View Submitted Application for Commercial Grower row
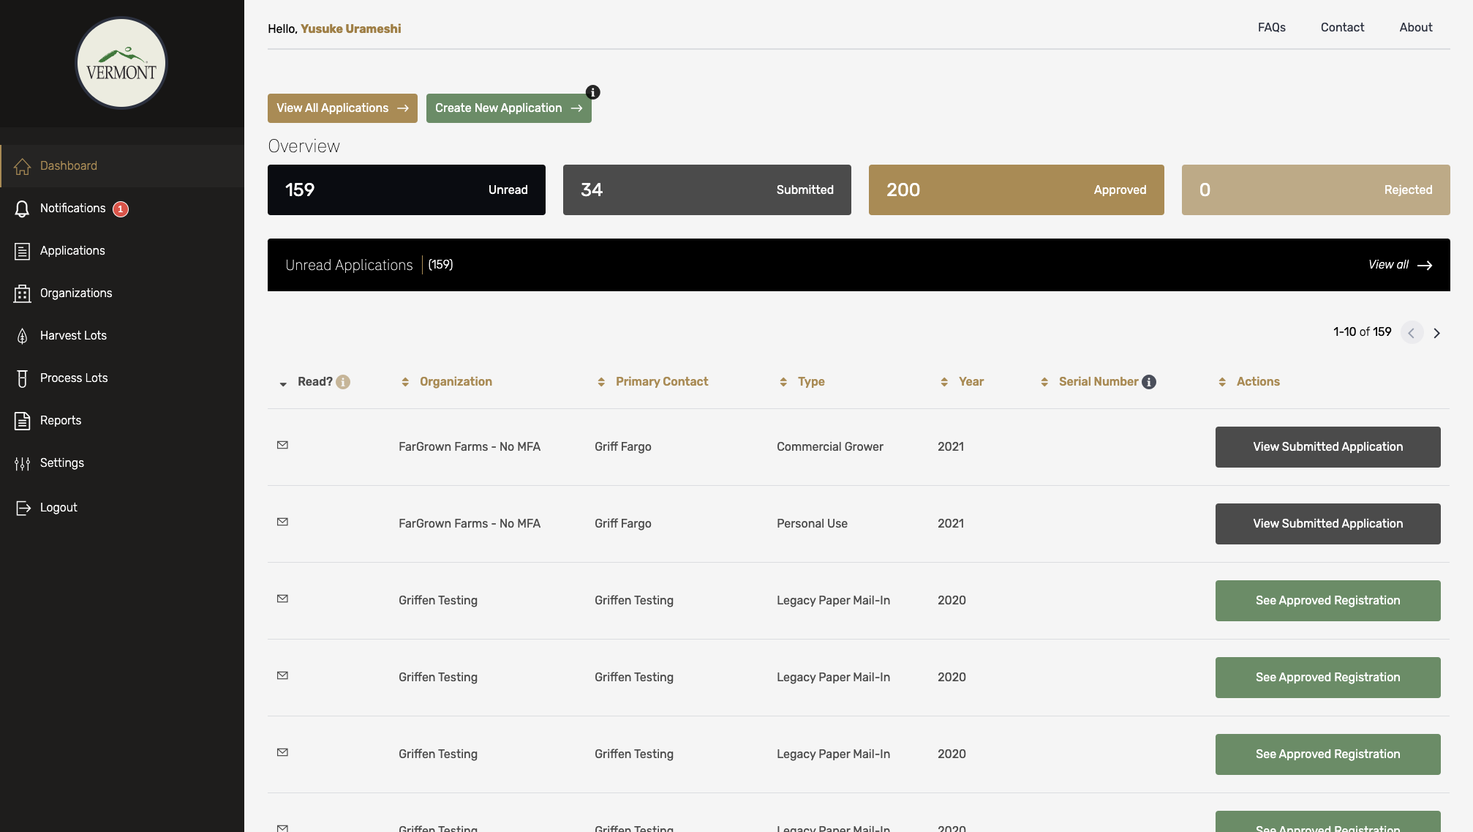The image size is (1473, 832). [1327, 447]
